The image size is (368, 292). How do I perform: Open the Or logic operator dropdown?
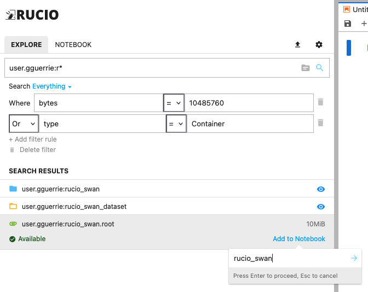[x=24, y=124]
